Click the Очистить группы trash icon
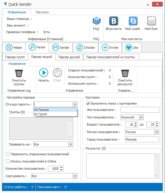Screen dimensions: 165x193 (19, 73)
